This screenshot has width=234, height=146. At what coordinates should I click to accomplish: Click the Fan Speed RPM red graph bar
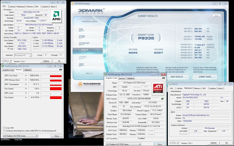[x=56, y=98]
